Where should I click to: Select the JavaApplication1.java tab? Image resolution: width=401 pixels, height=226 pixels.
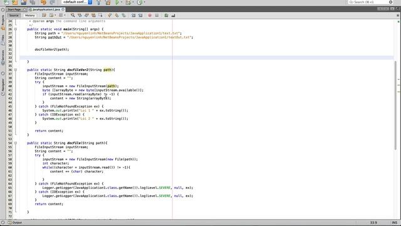(46, 9)
